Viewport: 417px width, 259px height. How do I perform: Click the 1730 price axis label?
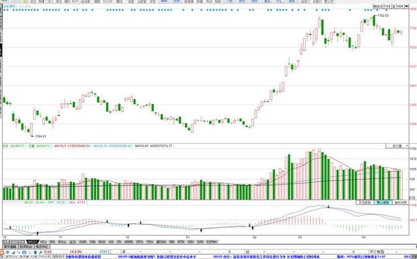pos(412,28)
